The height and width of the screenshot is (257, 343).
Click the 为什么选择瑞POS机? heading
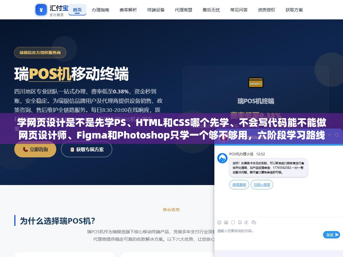(57, 221)
